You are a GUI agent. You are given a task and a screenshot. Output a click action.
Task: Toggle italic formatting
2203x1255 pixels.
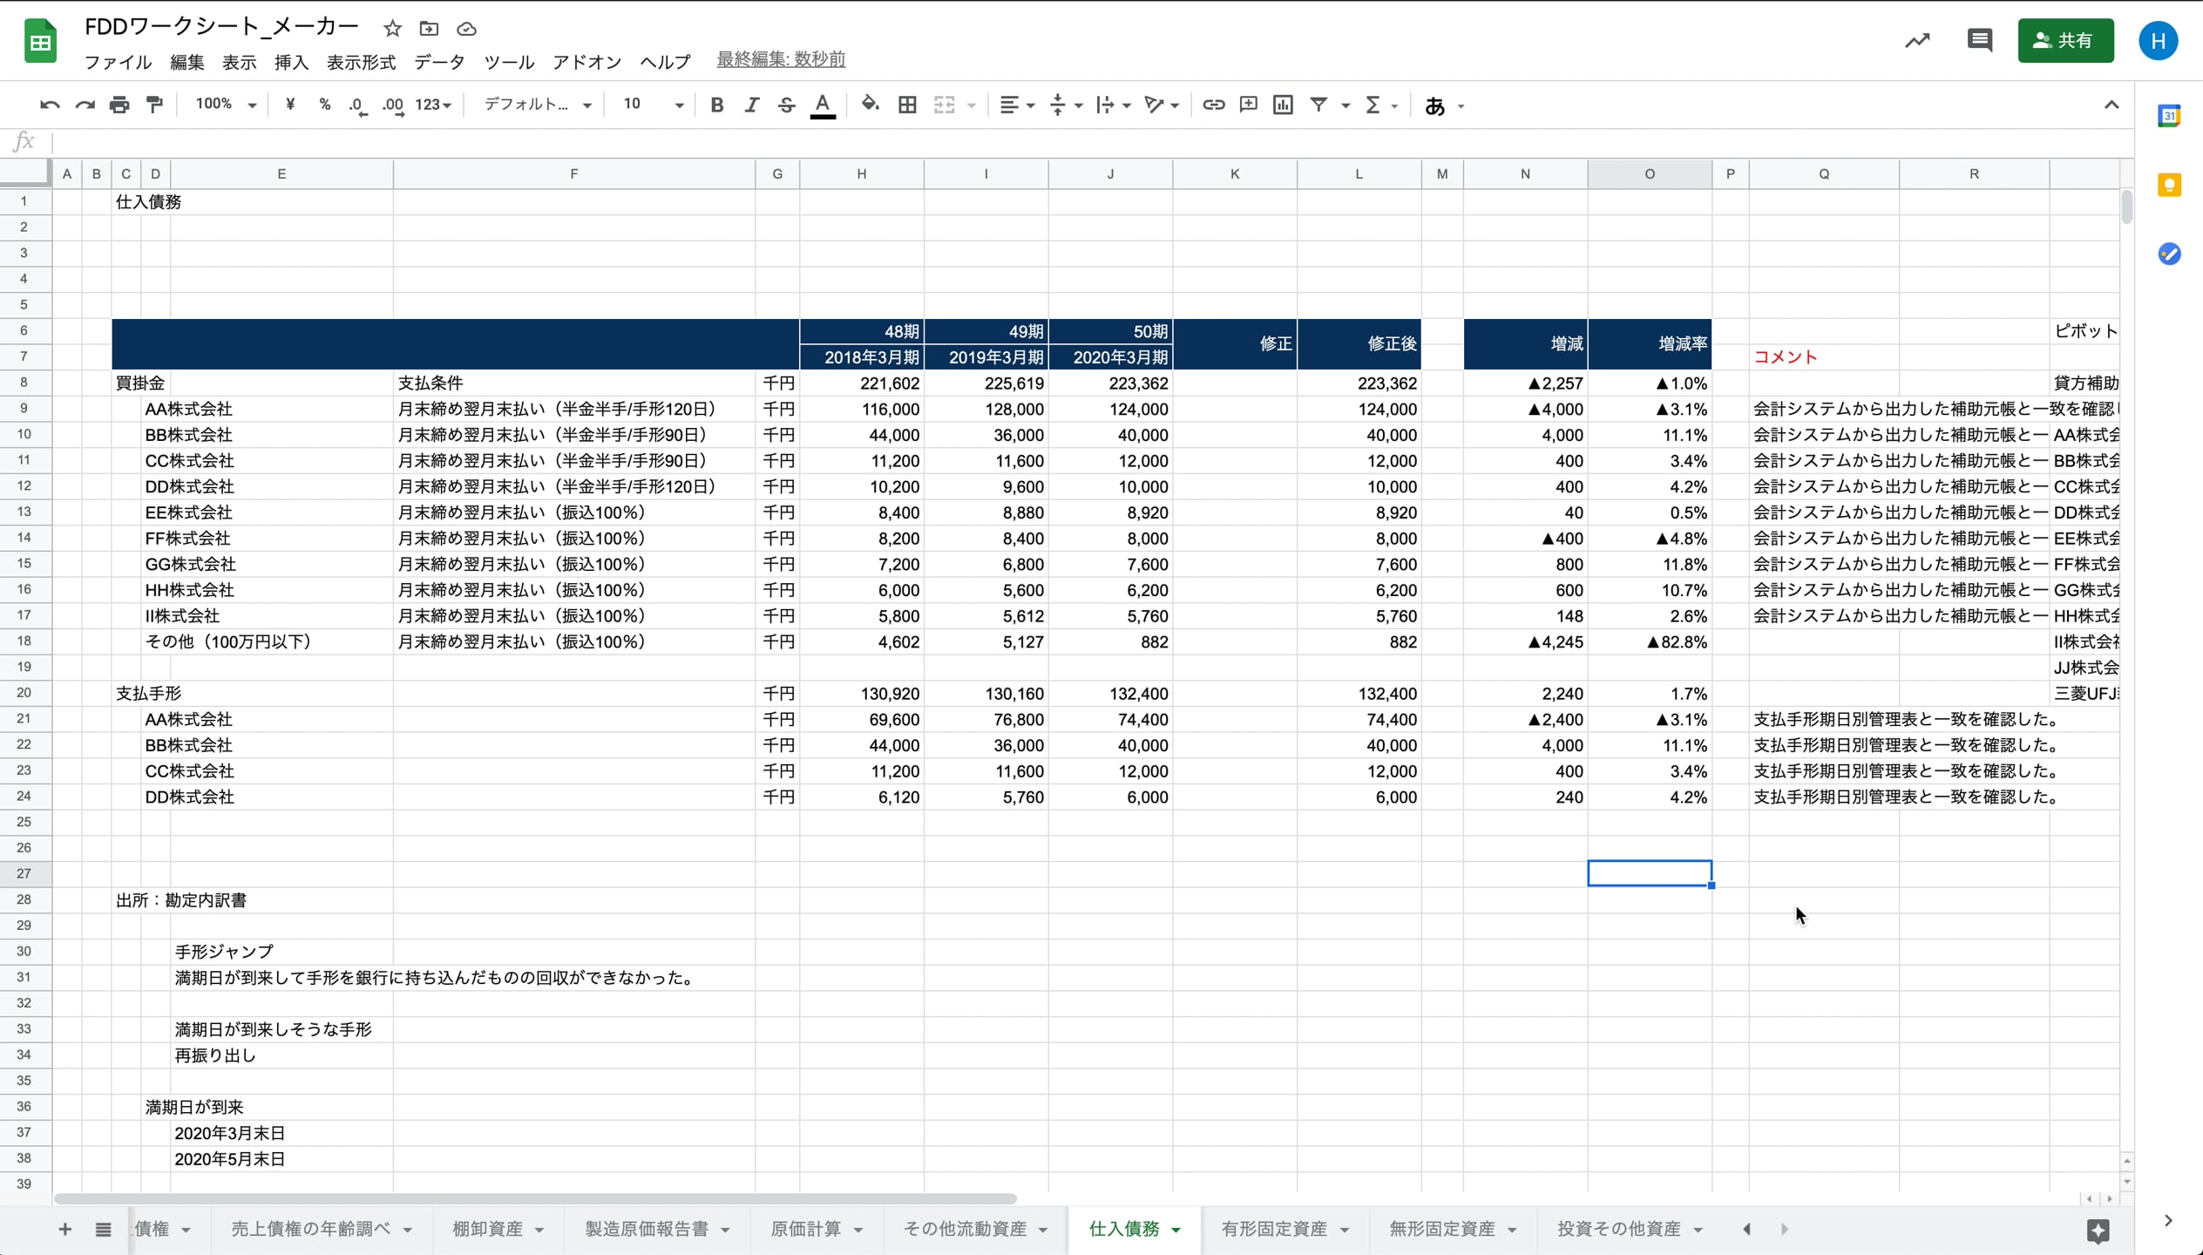point(751,105)
